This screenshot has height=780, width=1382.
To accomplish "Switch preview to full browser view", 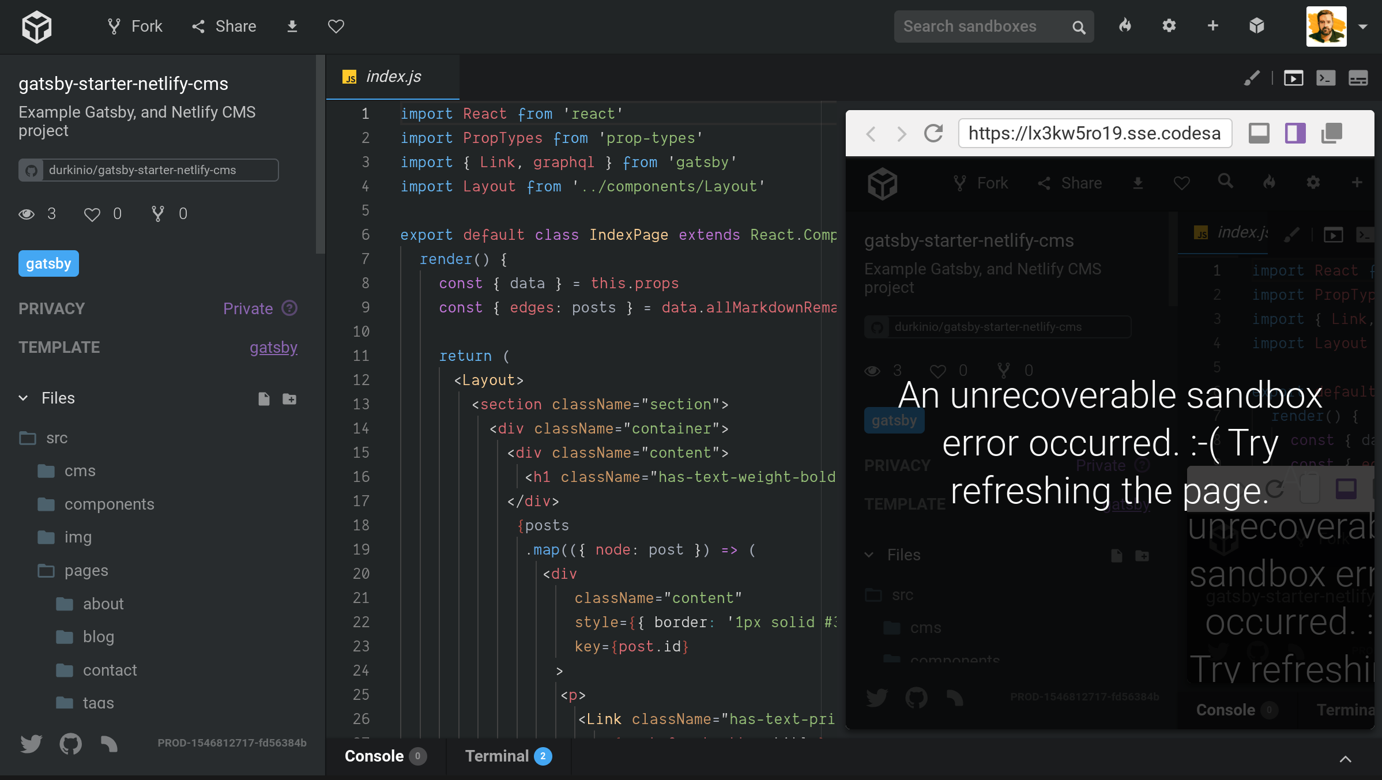I will coord(1259,133).
